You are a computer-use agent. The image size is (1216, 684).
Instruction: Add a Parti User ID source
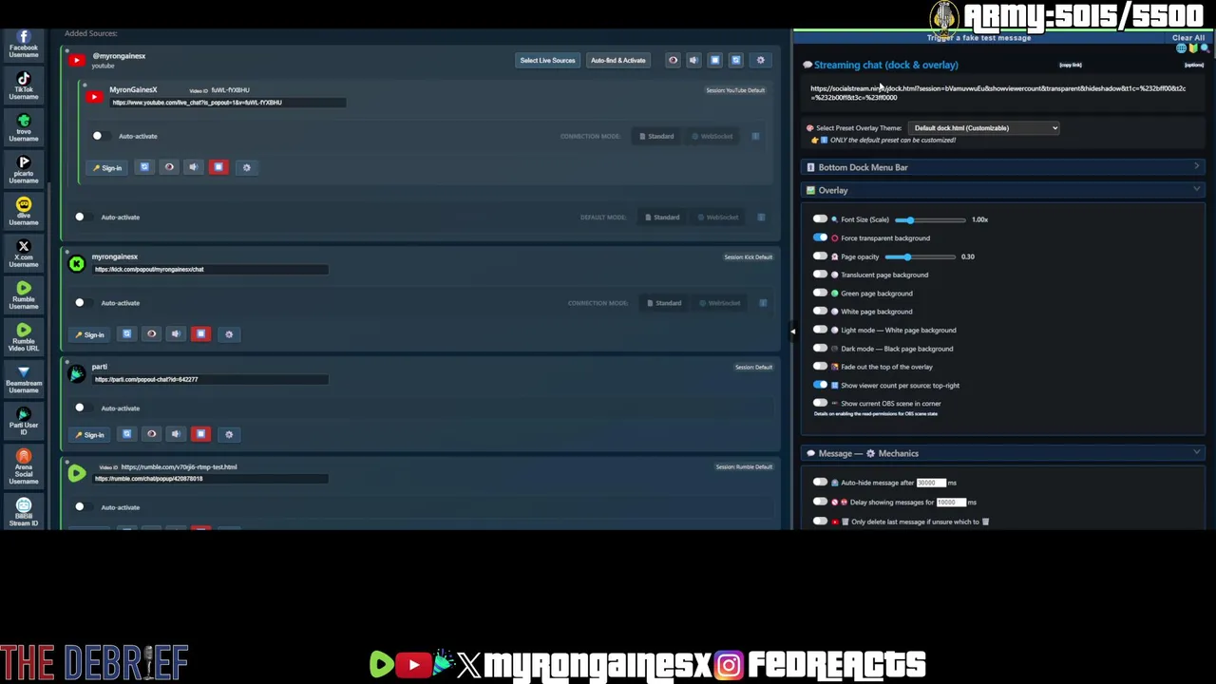coord(24,421)
